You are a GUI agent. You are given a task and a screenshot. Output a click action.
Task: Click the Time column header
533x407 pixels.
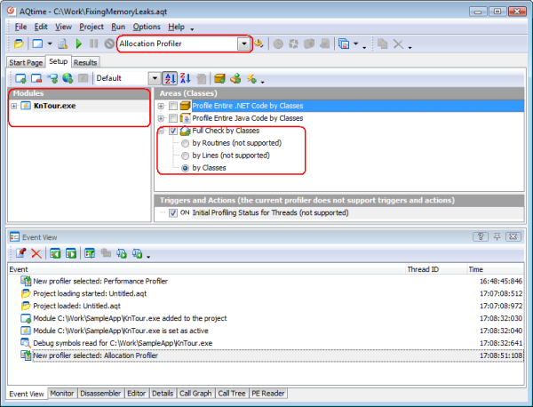point(495,269)
